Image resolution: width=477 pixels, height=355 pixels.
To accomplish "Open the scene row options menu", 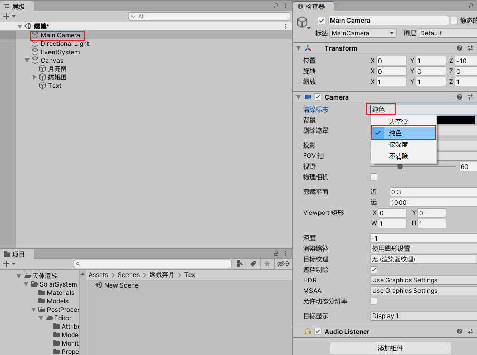I will pyautogui.click(x=285, y=26).
